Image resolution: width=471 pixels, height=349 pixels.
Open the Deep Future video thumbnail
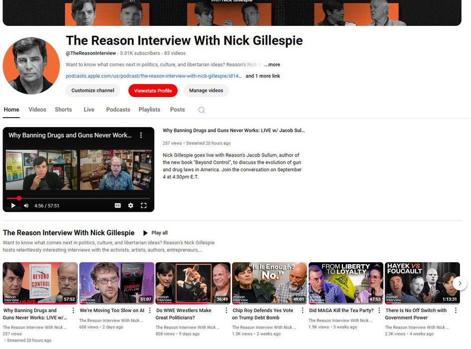click(117, 283)
